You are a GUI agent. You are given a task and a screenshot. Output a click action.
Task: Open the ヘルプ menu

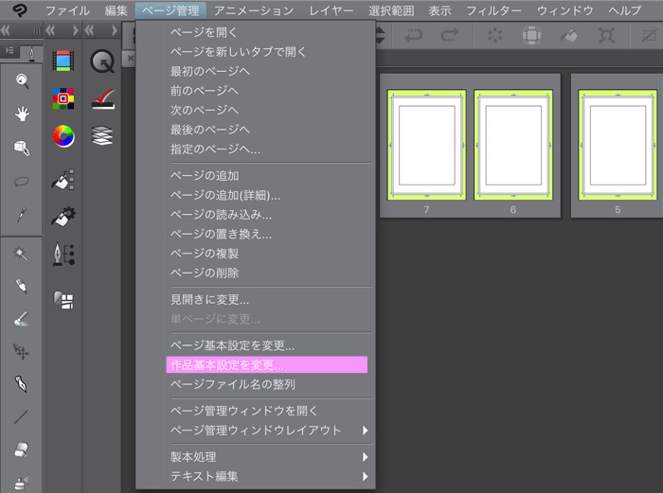point(625,10)
